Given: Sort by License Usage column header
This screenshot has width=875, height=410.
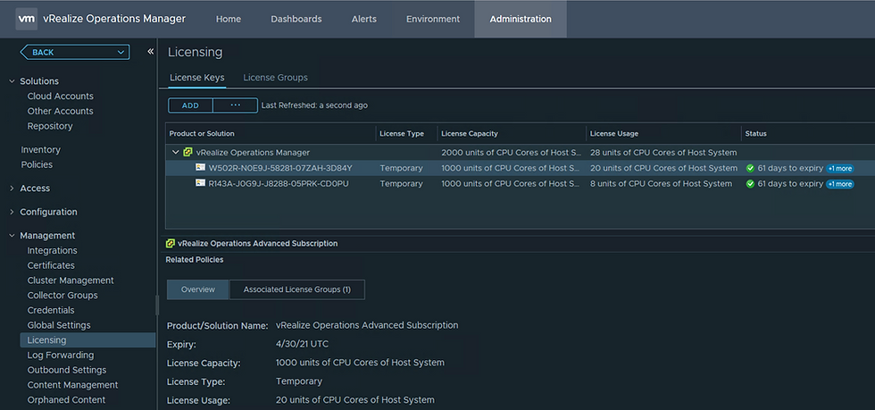Looking at the screenshot, I should pyautogui.click(x=614, y=134).
